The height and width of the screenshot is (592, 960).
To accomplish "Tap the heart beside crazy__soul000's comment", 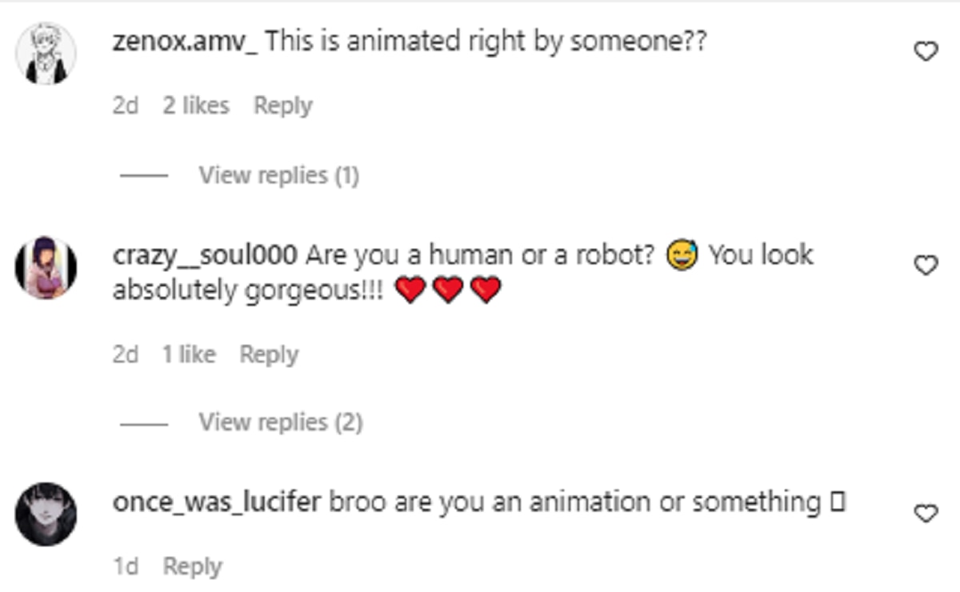I will (x=926, y=266).
